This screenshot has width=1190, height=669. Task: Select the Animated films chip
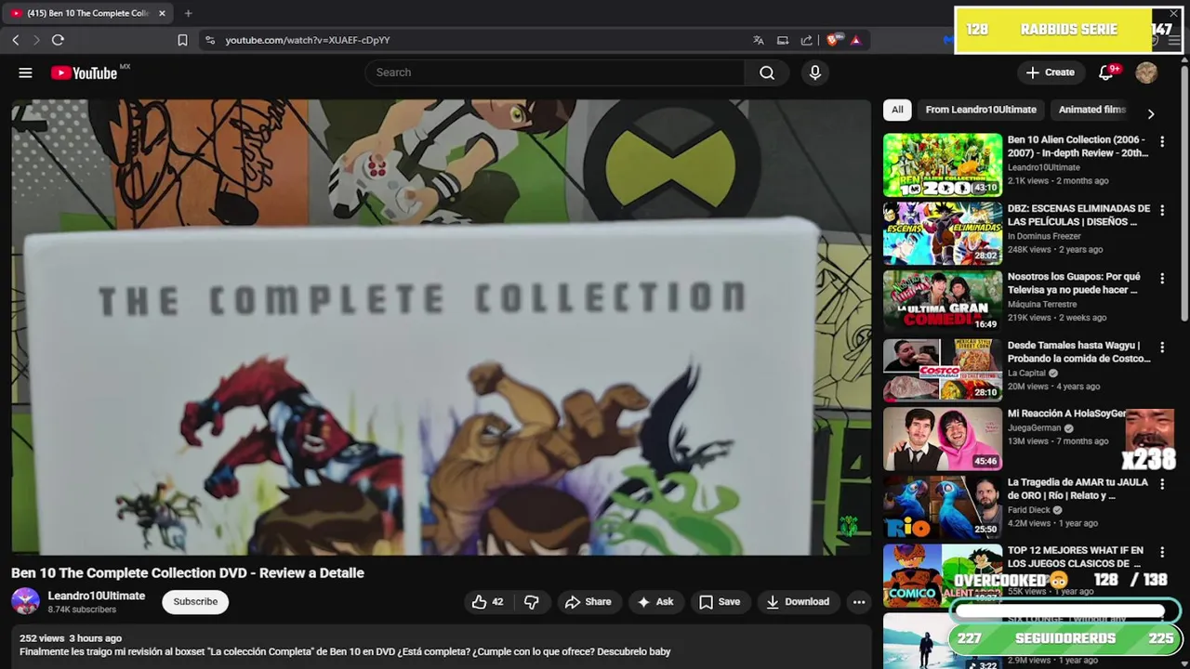pos(1091,110)
